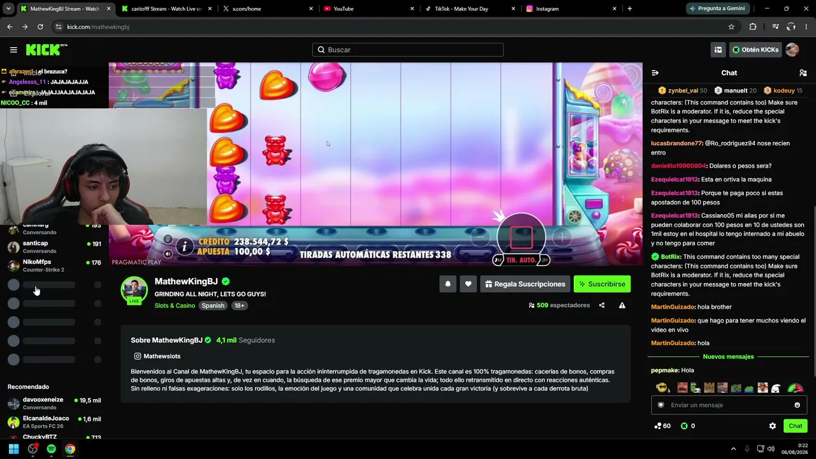This screenshot has width=816, height=459.
Task: Open the santicap channel in the sidebar
Action: 54,247
